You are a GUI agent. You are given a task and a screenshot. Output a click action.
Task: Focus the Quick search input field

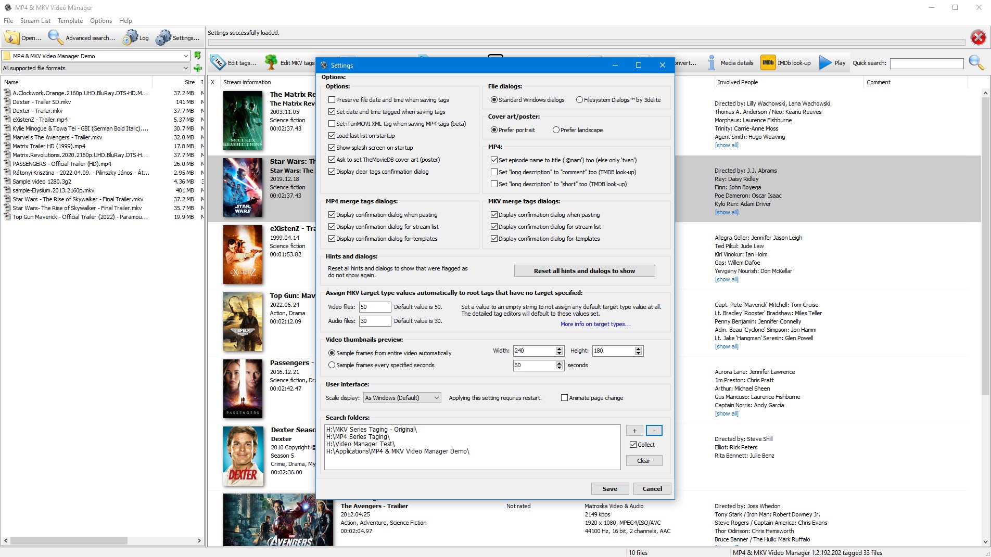[x=927, y=63]
